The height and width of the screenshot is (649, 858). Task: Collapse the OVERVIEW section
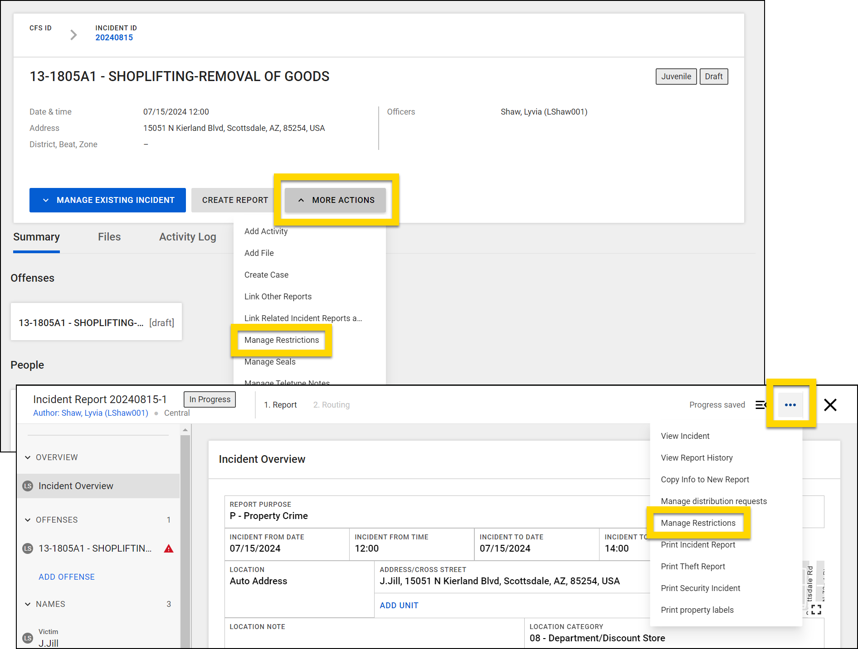pyautogui.click(x=27, y=457)
